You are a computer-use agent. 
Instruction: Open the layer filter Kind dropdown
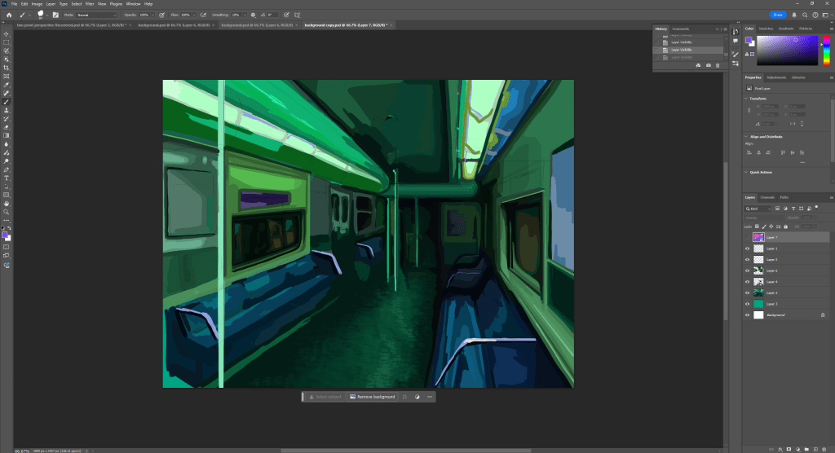click(x=758, y=209)
